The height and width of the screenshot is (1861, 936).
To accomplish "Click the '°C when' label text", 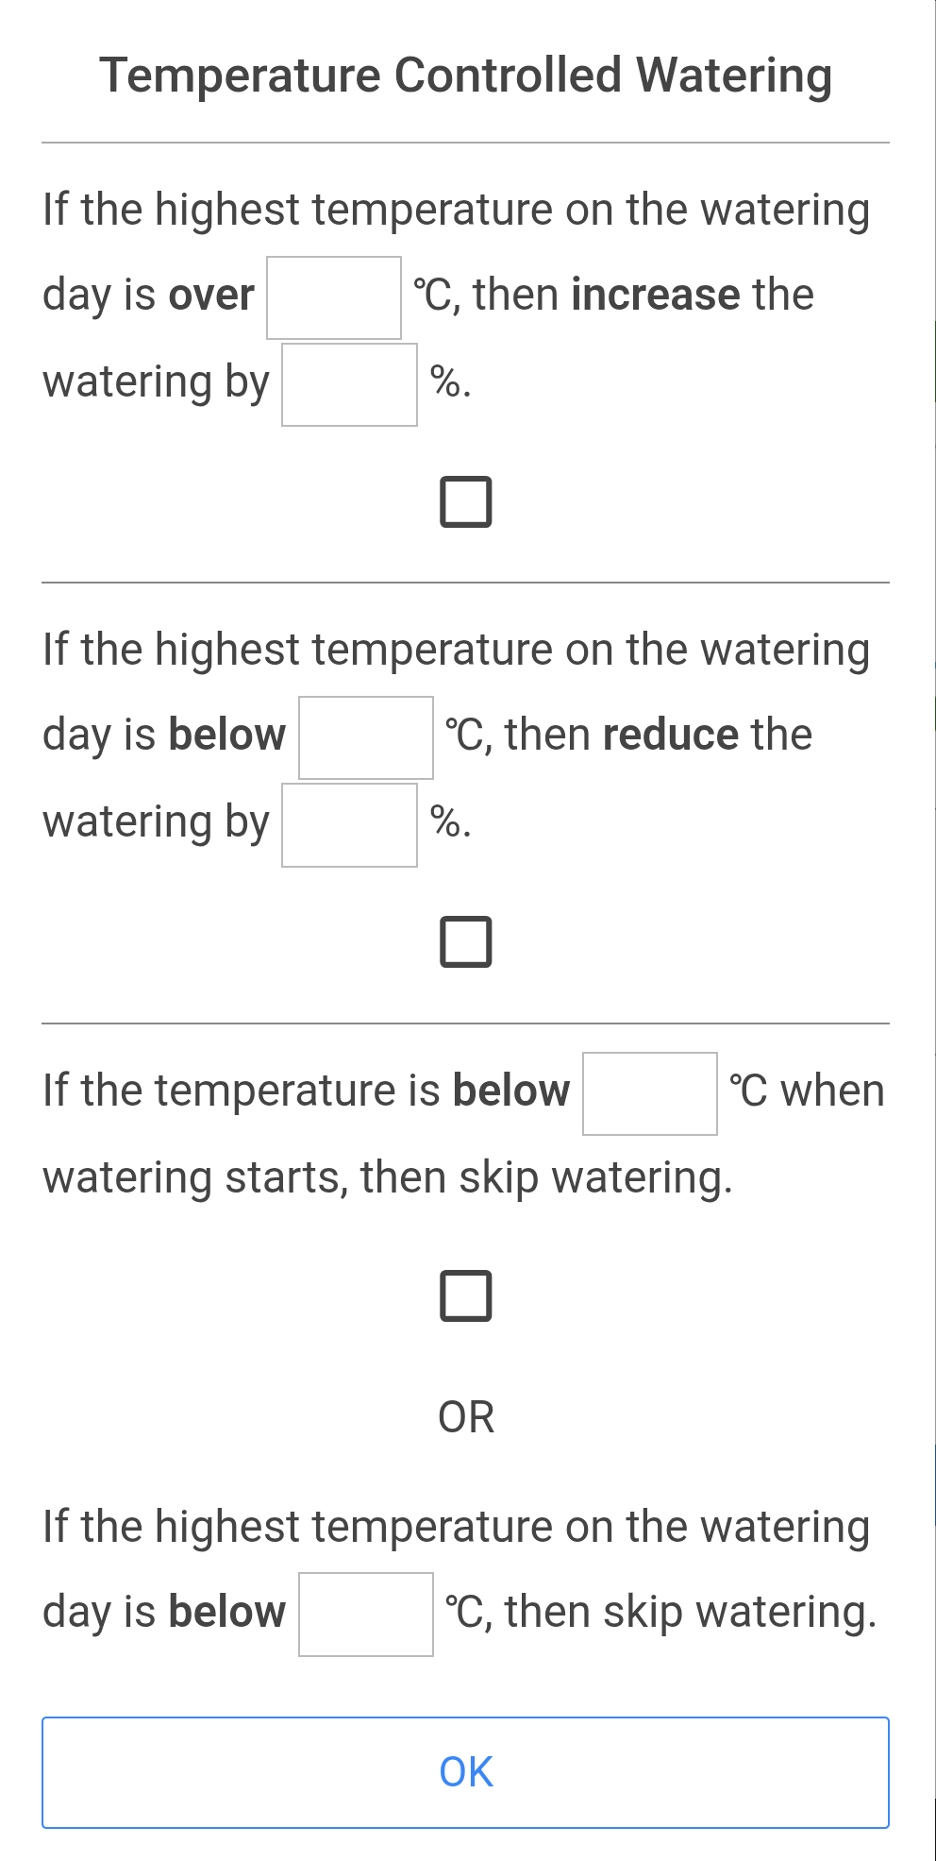I will click(x=807, y=1091).
